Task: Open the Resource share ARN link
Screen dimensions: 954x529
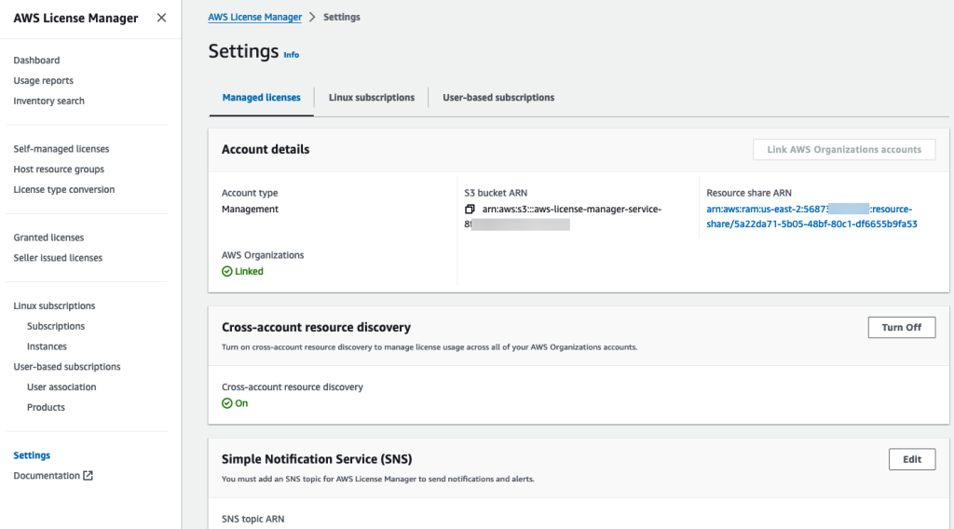Action: [x=811, y=216]
